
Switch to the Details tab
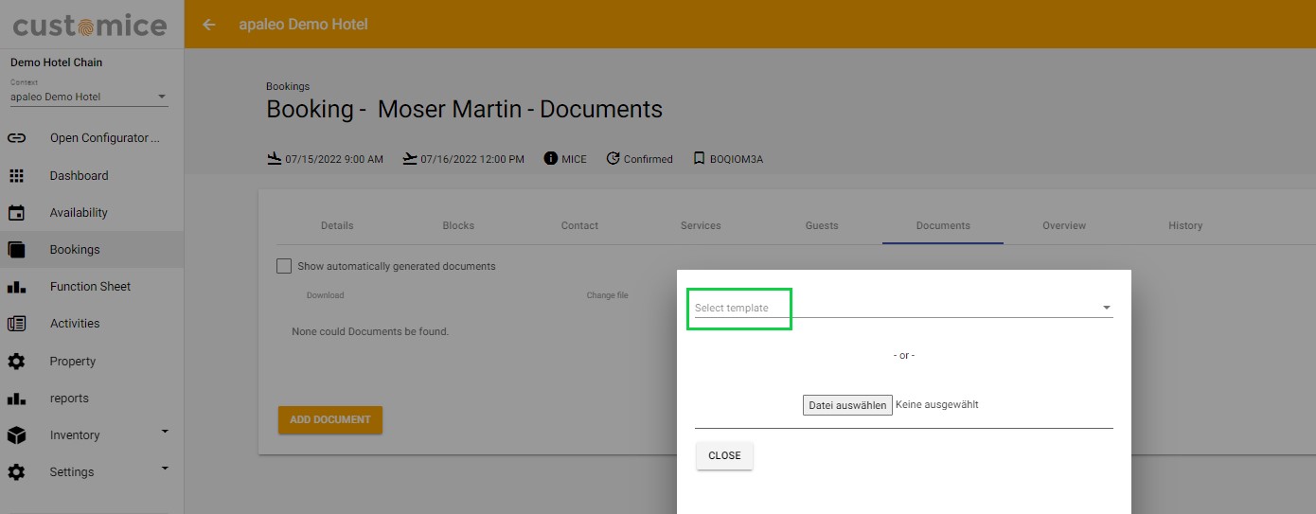(x=337, y=225)
